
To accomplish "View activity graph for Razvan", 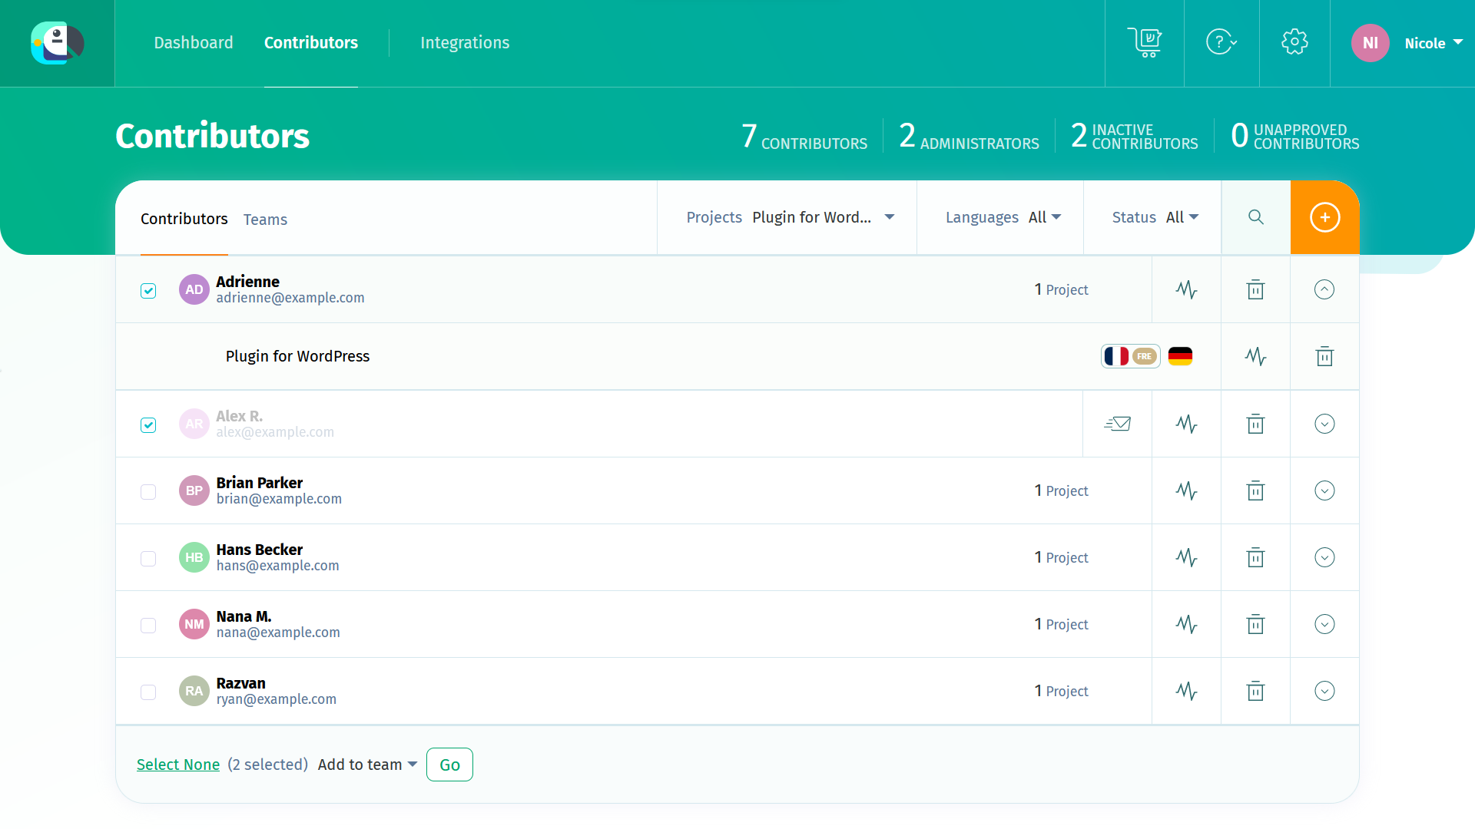I will pos(1186,691).
